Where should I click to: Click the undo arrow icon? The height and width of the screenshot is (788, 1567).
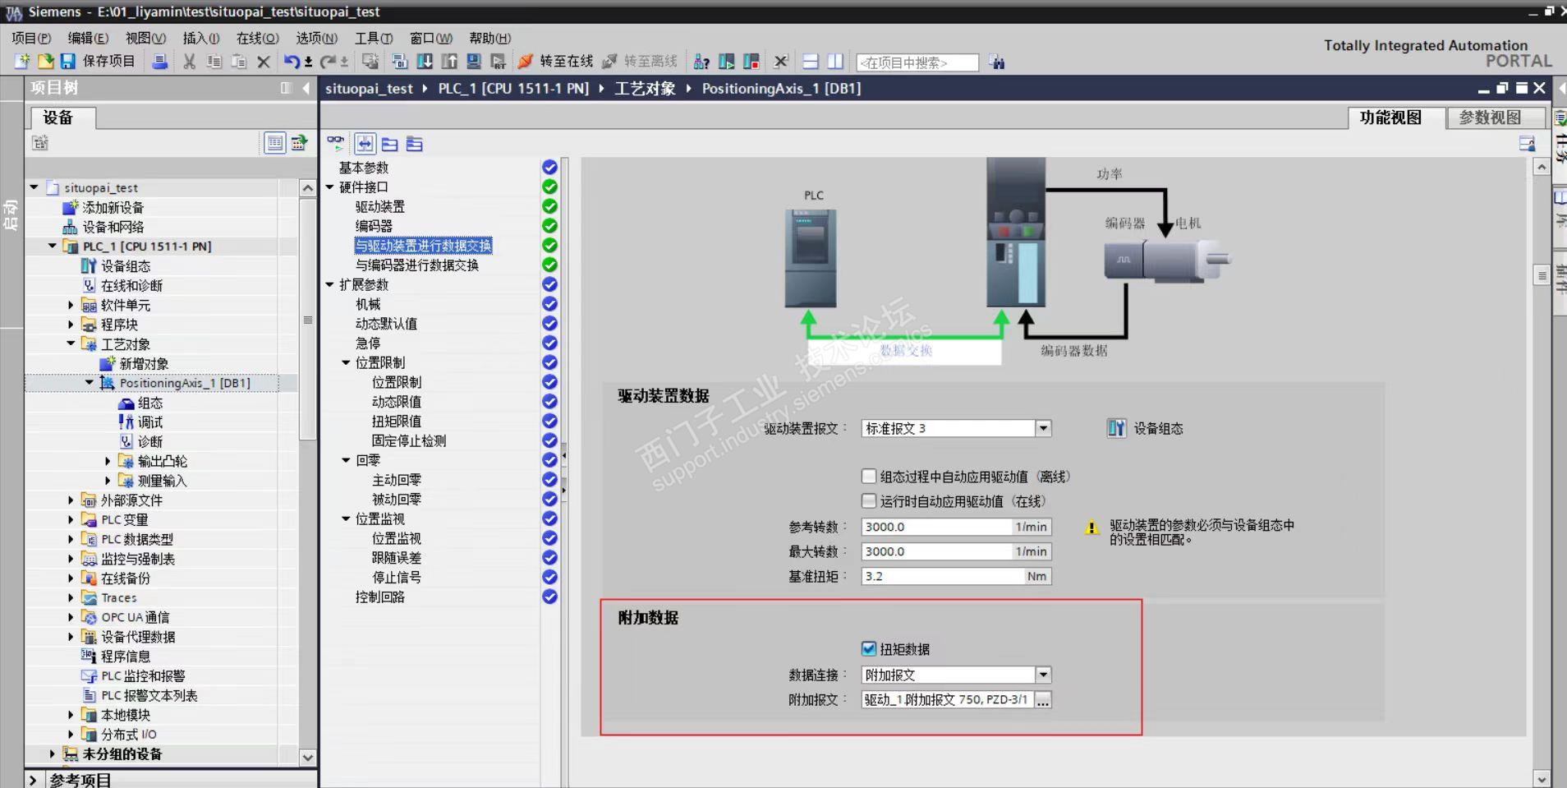click(x=292, y=62)
